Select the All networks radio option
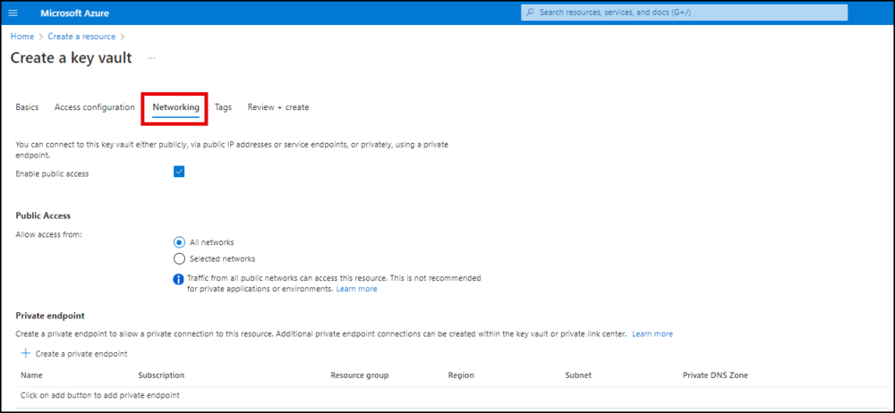895x413 pixels. click(179, 241)
